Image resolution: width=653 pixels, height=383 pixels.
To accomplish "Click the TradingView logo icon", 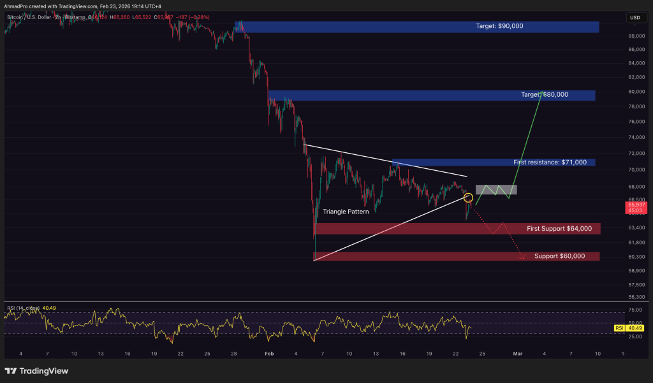I will (11, 371).
